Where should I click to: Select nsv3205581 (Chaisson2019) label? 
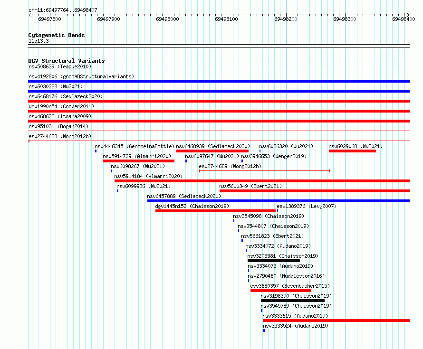tap(283, 256)
